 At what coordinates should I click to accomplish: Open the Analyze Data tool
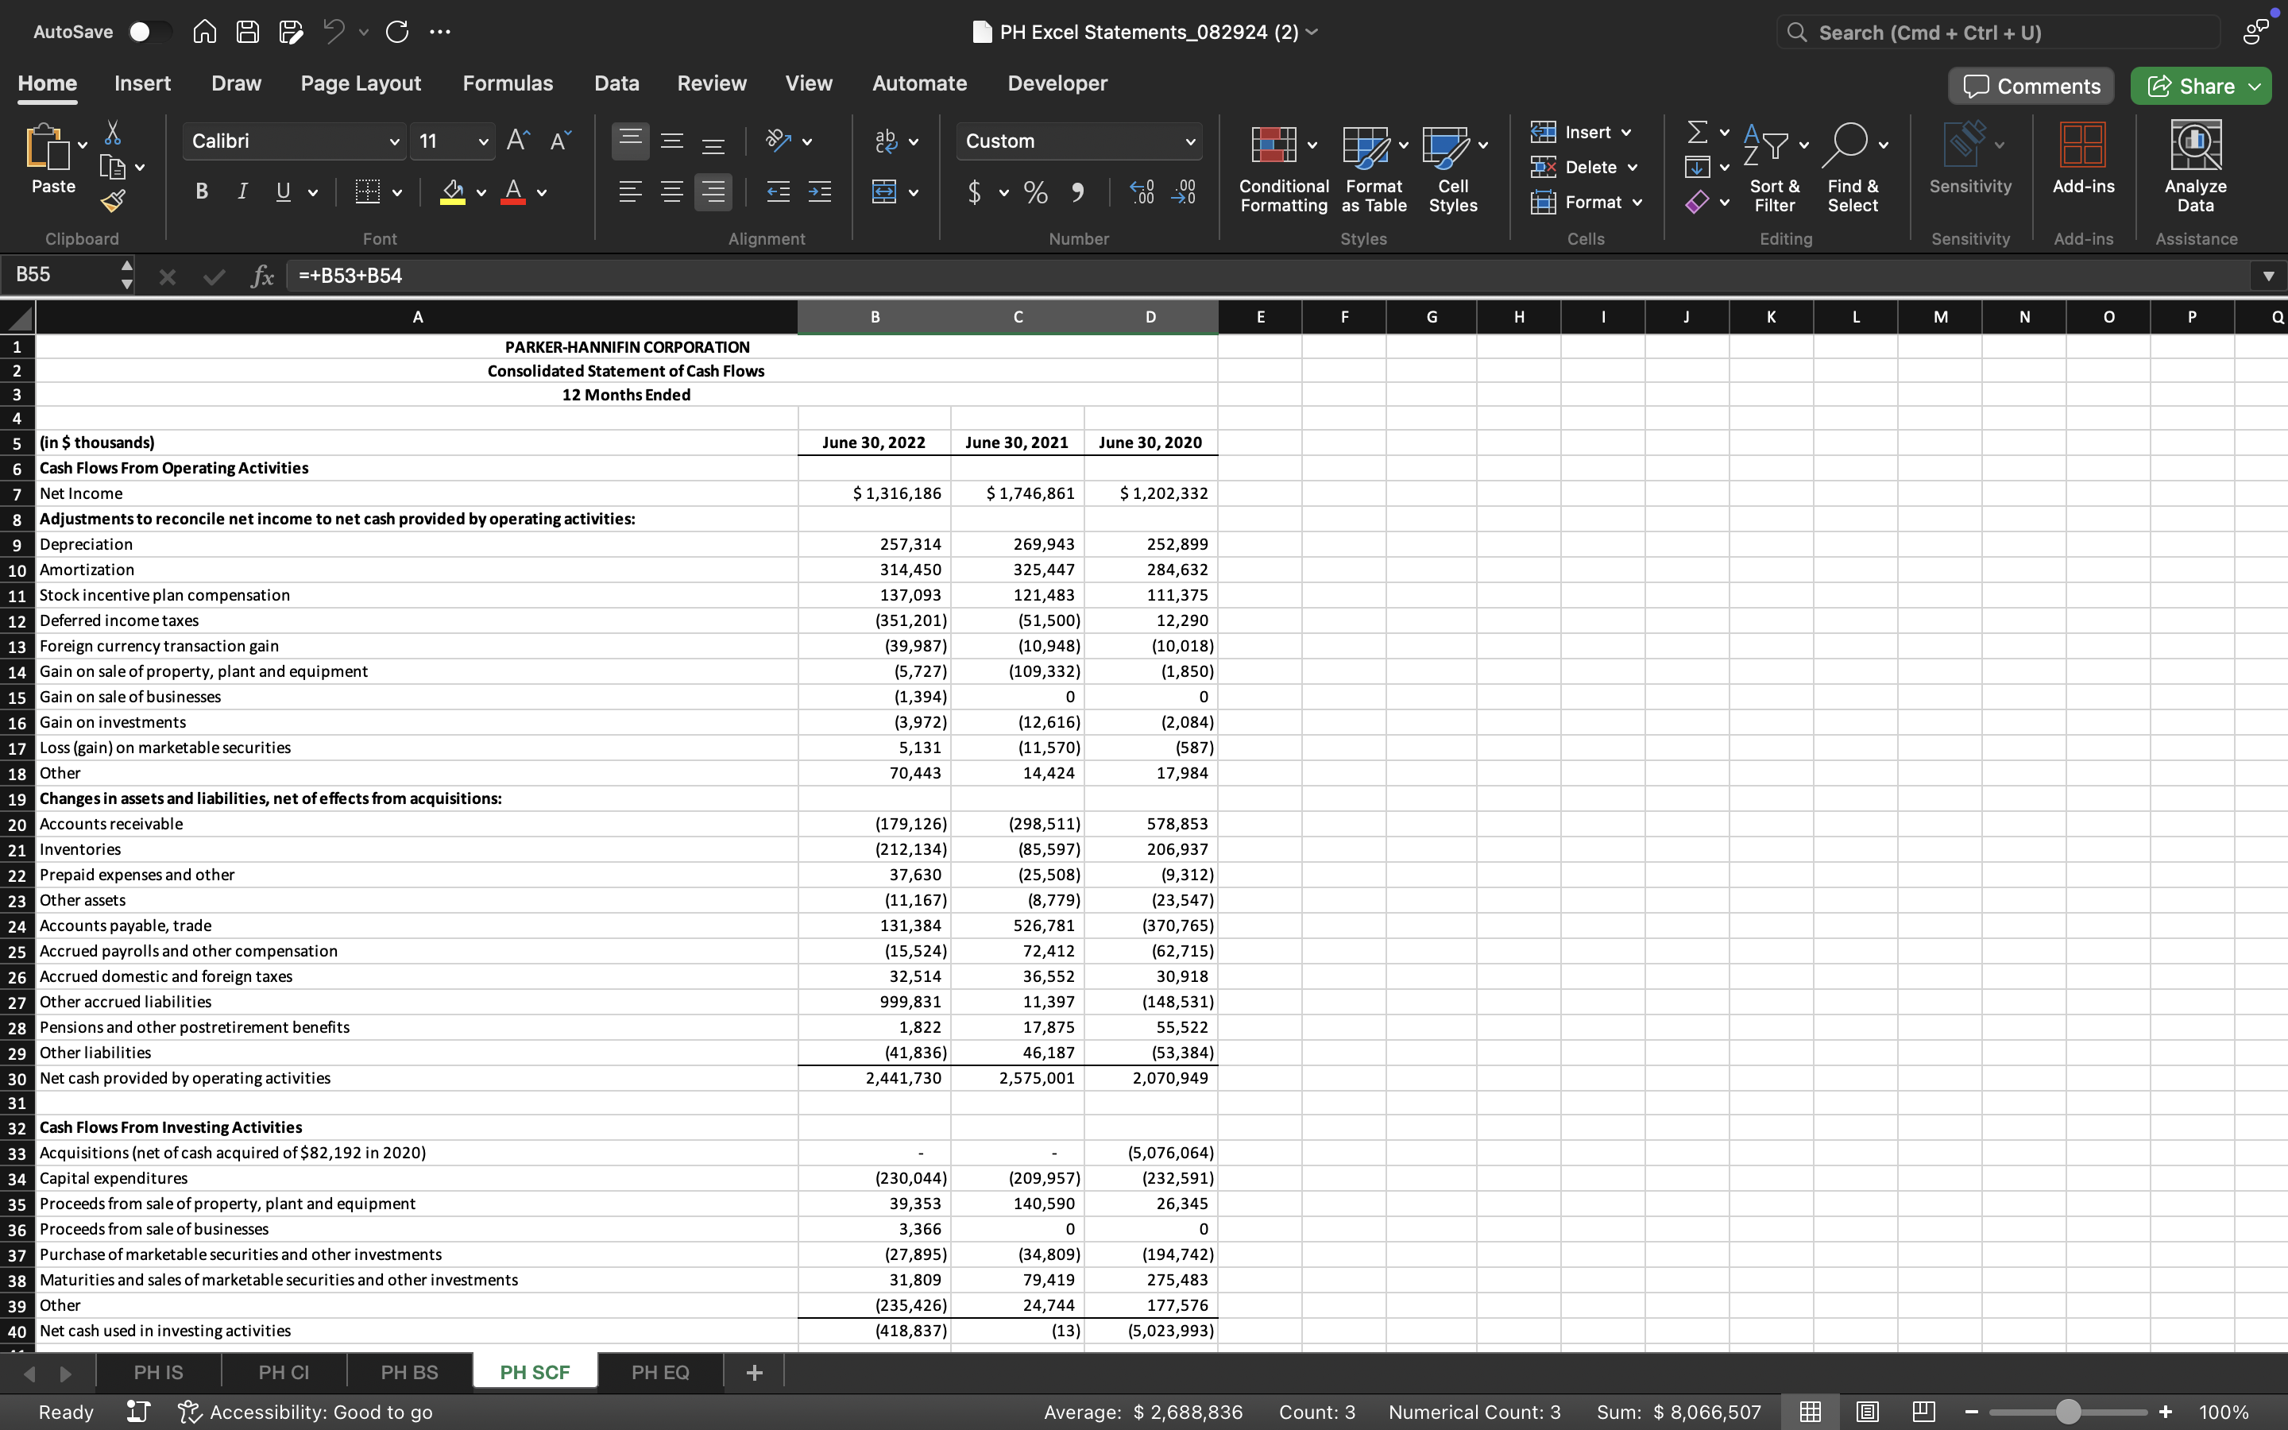(x=2194, y=167)
